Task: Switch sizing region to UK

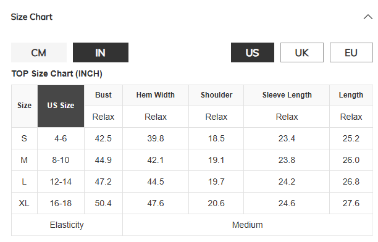Action: [302, 52]
